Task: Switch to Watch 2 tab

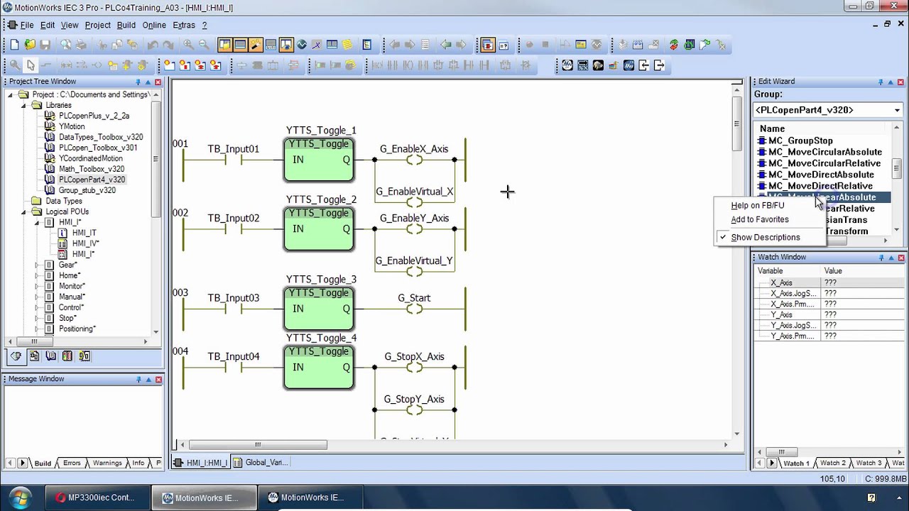Action: pos(833,463)
